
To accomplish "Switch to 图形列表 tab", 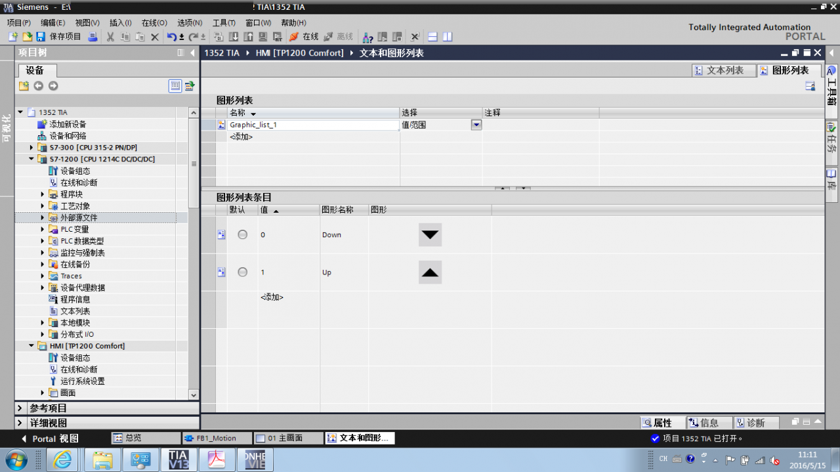I will [x=789, y=70].
